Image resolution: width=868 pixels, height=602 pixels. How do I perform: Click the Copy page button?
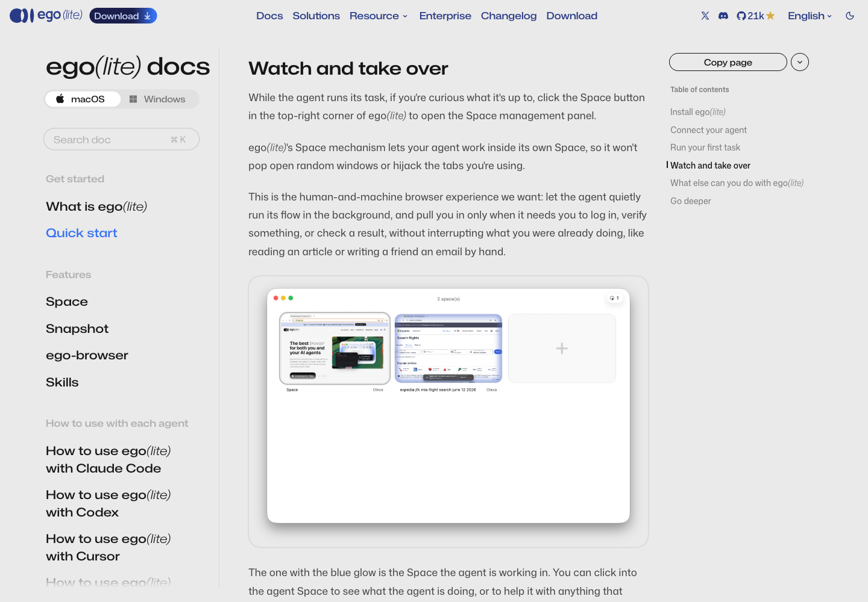tap(728, 62)
